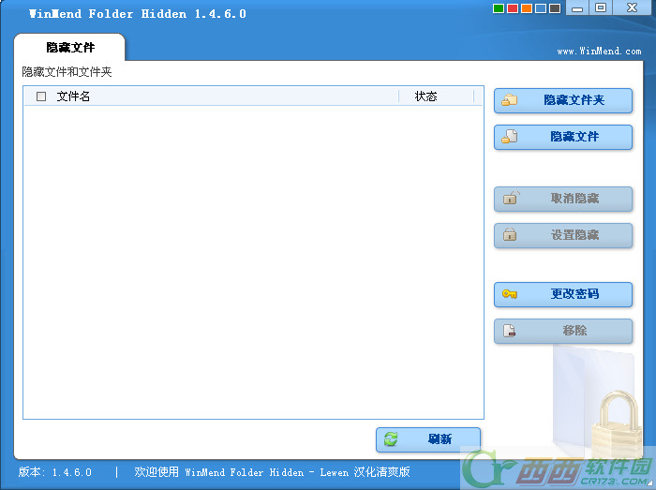Click the key icon on 更改密码 button

pos(510,294)
